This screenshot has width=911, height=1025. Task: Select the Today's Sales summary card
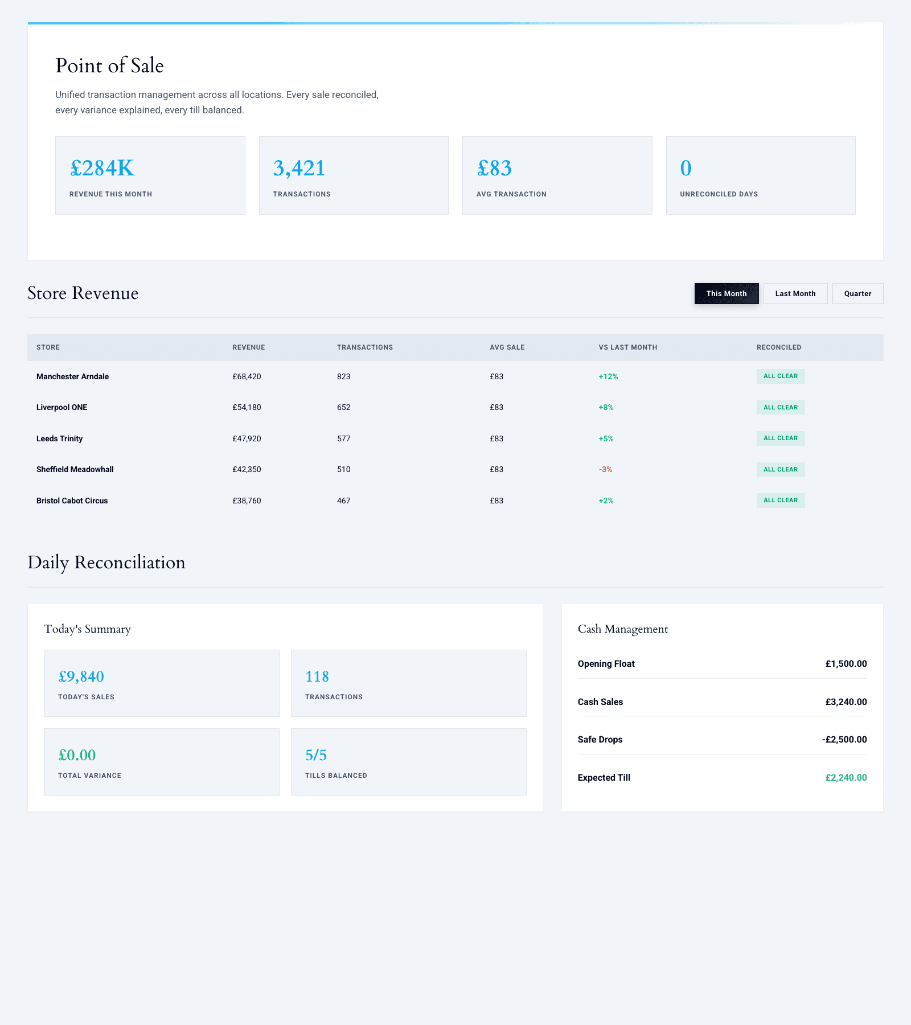[162, 683]
